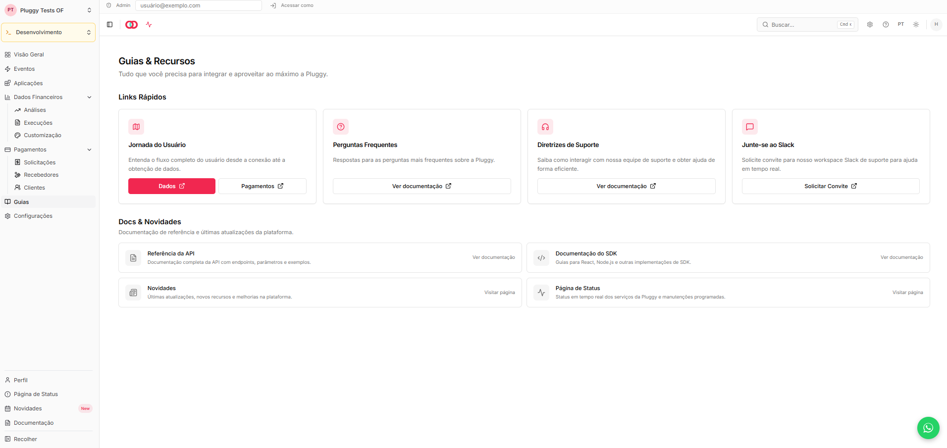Click the Docs & Novidades heading
This screenshot has width=947, height=448.
150,222
